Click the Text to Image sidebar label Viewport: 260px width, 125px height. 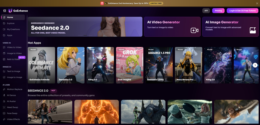14,71
